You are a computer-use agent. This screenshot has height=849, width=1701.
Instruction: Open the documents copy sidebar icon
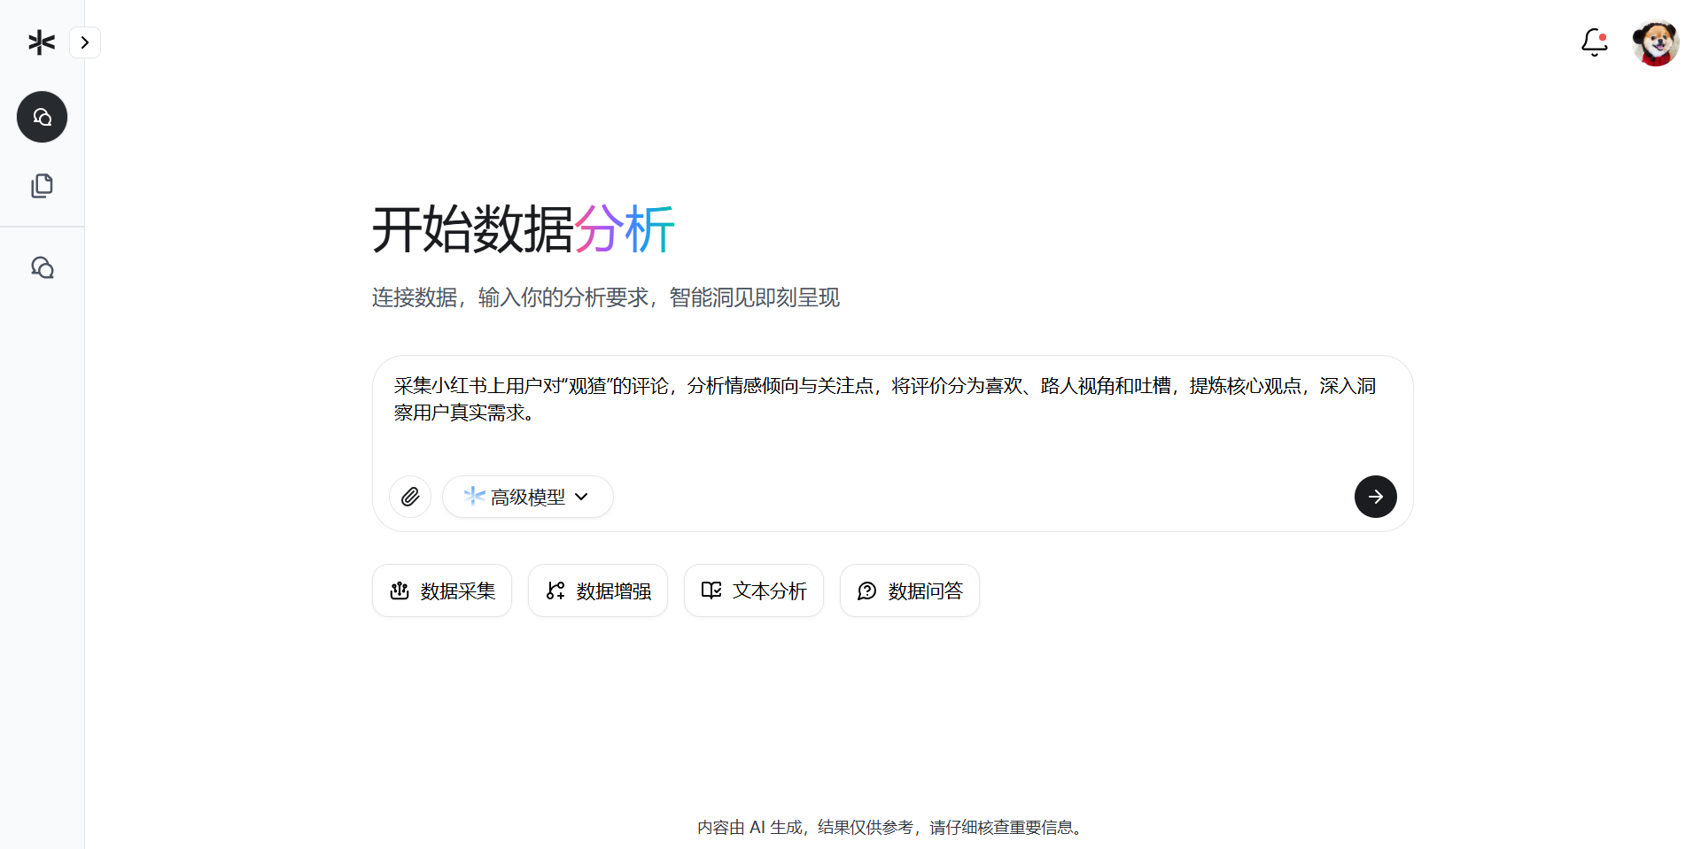42,186
